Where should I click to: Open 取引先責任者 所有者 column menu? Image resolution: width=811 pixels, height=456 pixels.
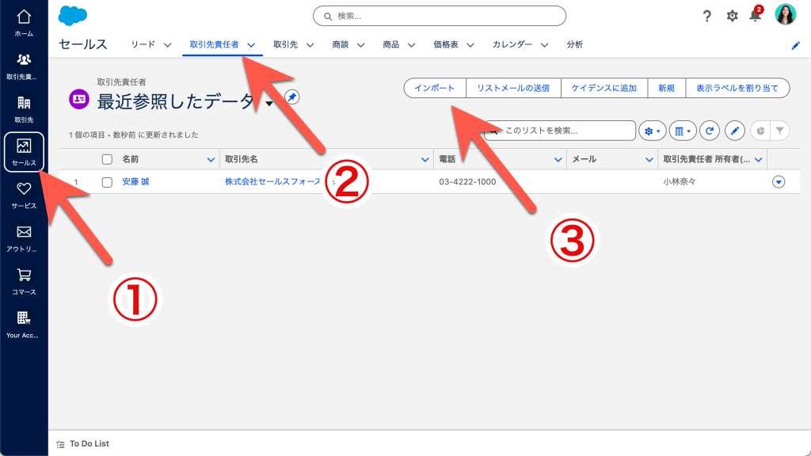(758, 160)
